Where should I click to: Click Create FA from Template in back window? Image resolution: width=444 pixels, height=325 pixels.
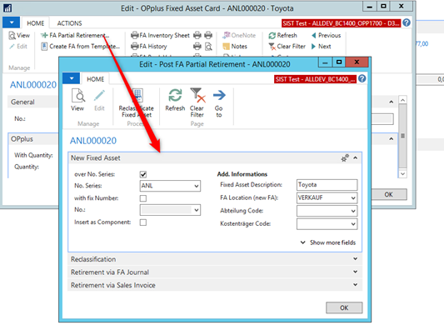[x=81, y=46]
